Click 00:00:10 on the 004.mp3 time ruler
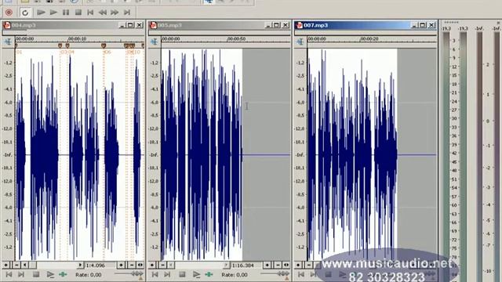This screenshot has height=282, width=502. [x=77, y=38]
